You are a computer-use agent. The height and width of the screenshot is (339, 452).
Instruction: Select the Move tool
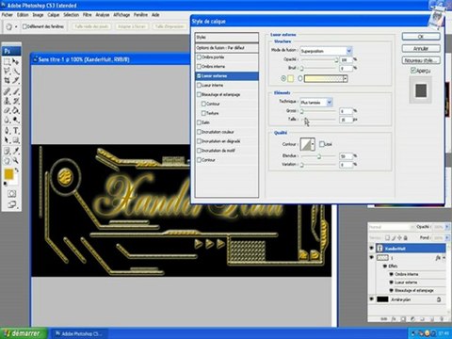pyautogui.click(x=16, y=61)
